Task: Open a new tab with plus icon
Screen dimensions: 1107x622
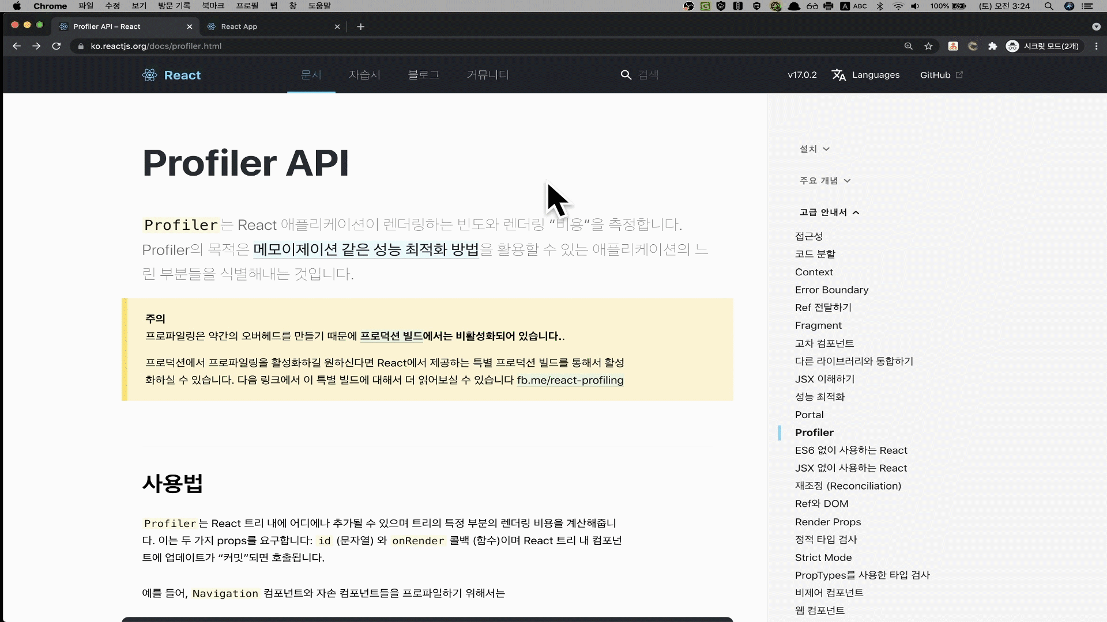Action: point(361,26)
